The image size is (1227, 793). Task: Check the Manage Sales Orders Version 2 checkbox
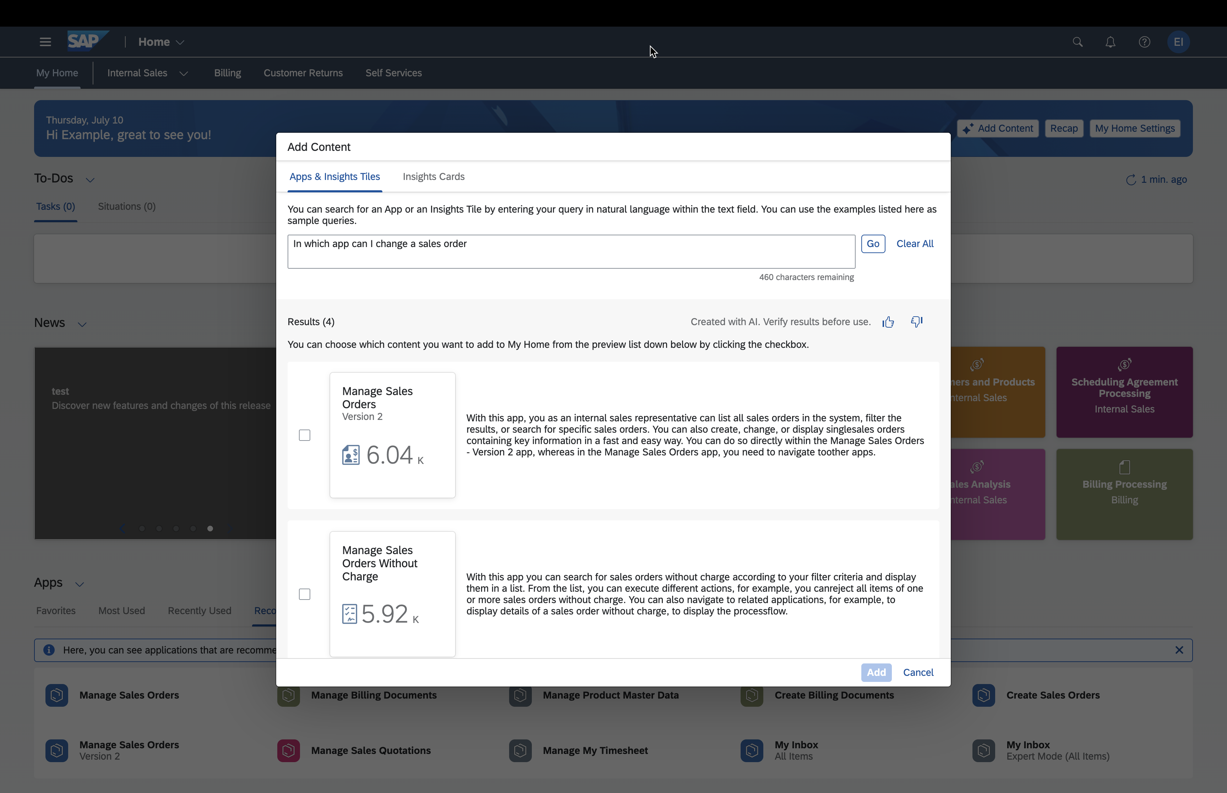(304, 435)
